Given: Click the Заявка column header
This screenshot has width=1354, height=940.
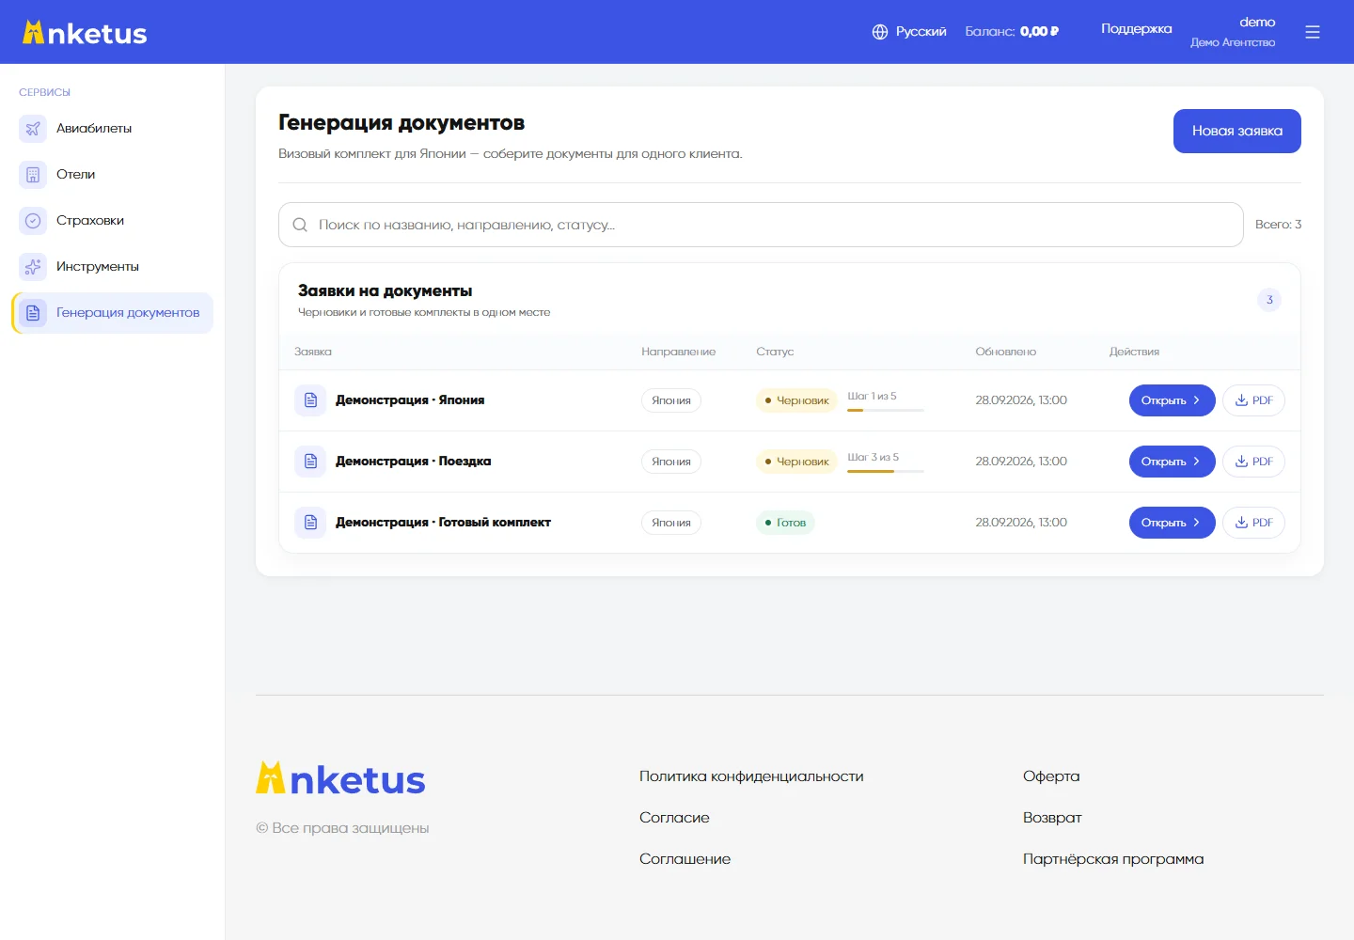Looking at the screenshot, I should point(313,352).
